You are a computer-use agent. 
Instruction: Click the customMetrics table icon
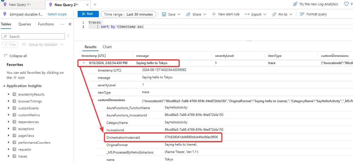(x=14, y=115)
